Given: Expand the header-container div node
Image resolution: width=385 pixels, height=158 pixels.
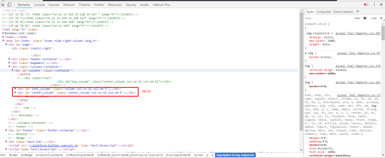Looking at the screenshot, I should pyautogui.click(x=9, y=59).
